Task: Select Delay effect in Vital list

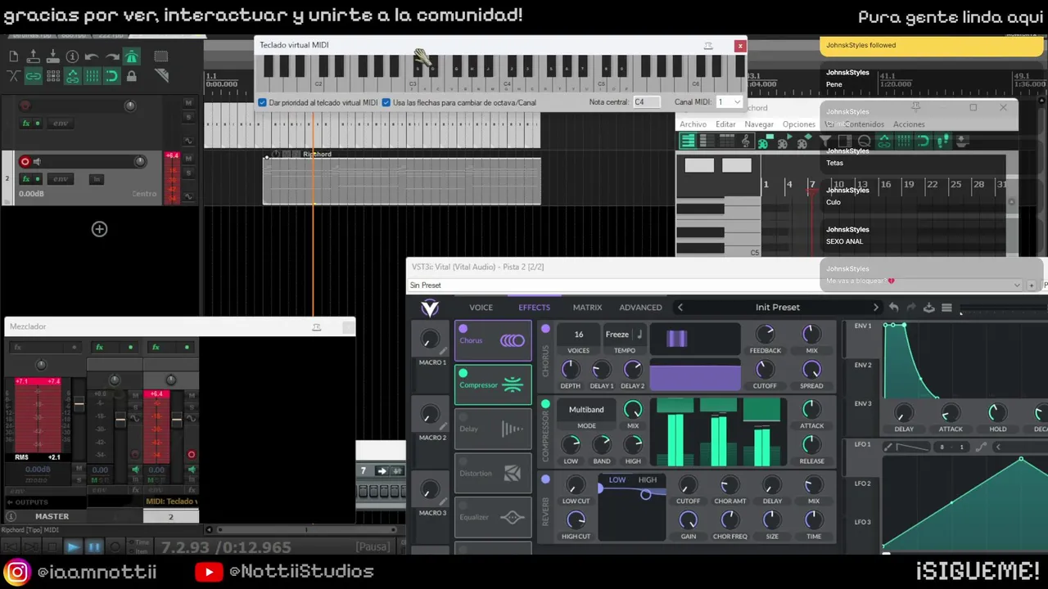Action: (493, 429)
